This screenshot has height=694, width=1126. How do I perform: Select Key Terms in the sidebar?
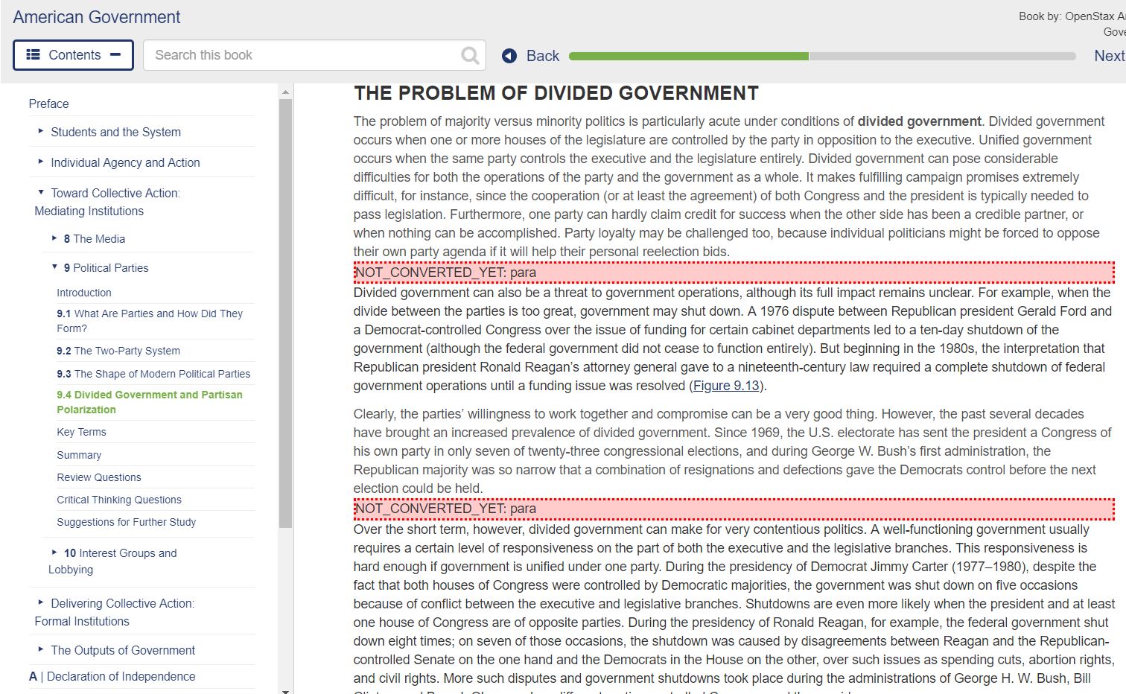click(82, 432)
